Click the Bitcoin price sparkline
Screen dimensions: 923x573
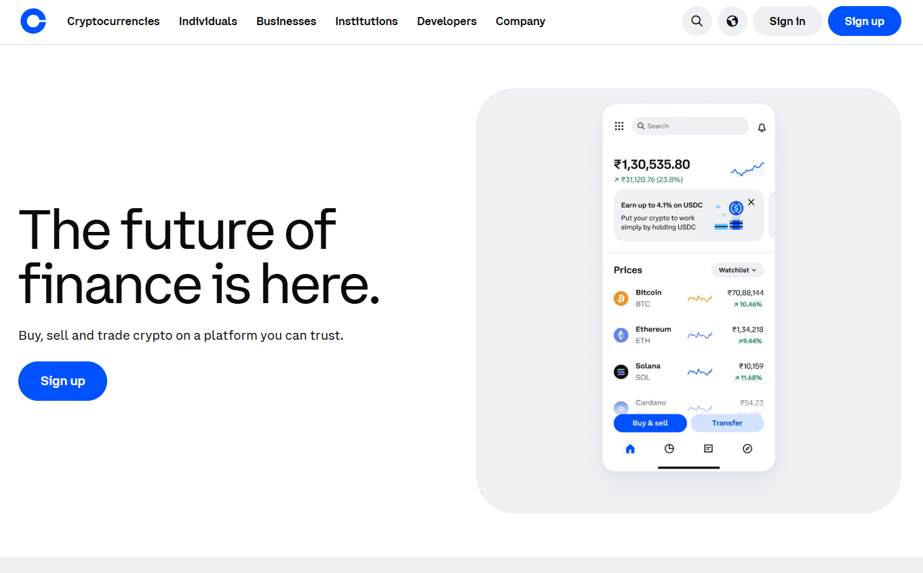700,298
